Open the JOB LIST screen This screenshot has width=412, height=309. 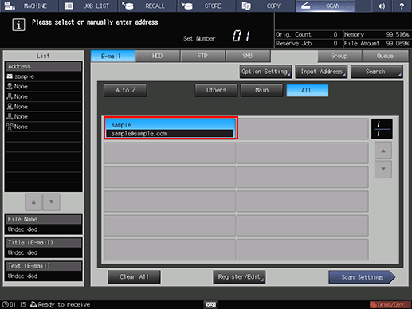[x=88, y=6]
